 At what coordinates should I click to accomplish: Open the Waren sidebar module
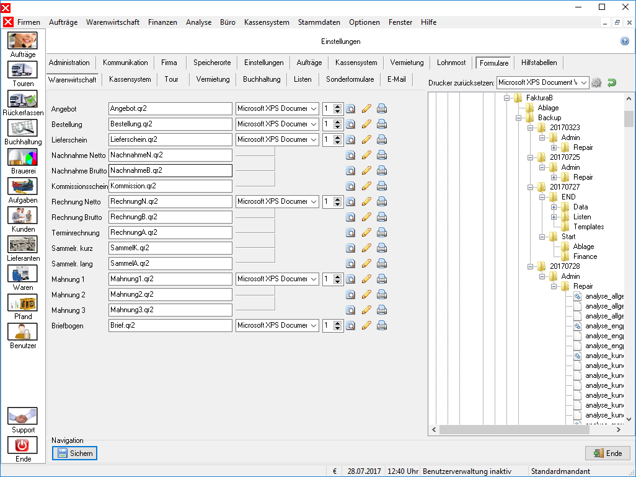click(x=23, y=278)
